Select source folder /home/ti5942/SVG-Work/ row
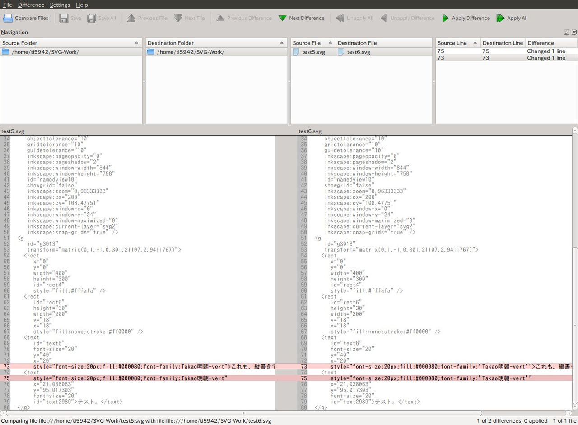 71,52
